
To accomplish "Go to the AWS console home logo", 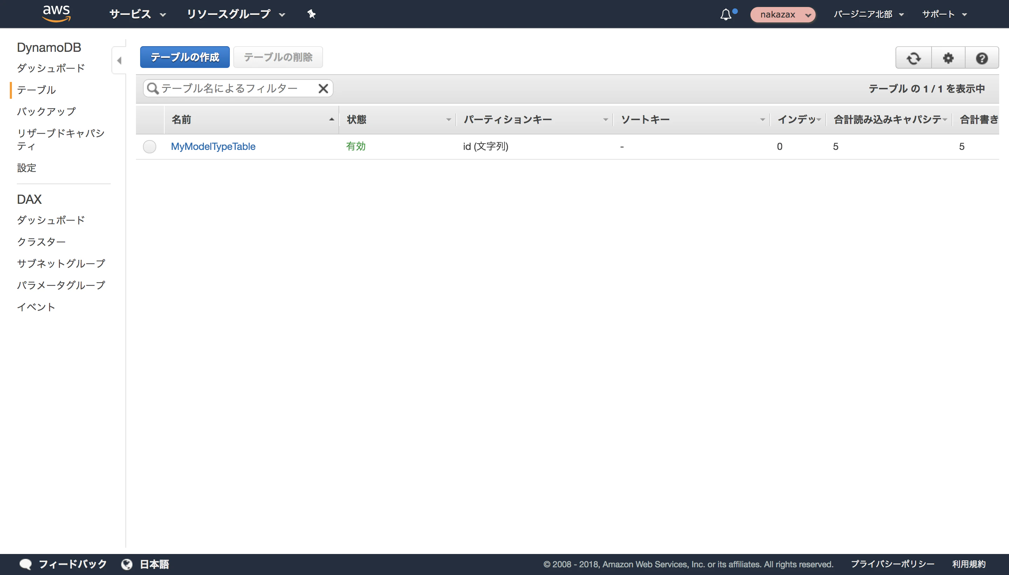I will point(56,14).
